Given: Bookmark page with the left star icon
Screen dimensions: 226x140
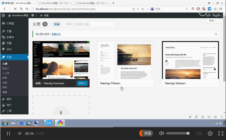Looking at the screenshot, I should 27,9.
